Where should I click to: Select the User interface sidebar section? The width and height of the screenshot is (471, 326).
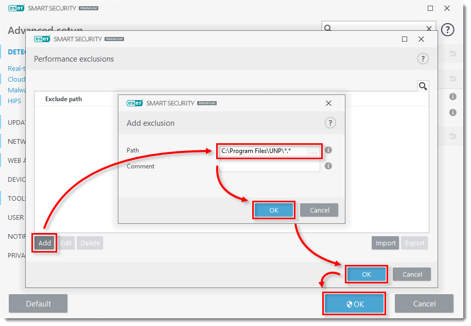coord(15,218)
